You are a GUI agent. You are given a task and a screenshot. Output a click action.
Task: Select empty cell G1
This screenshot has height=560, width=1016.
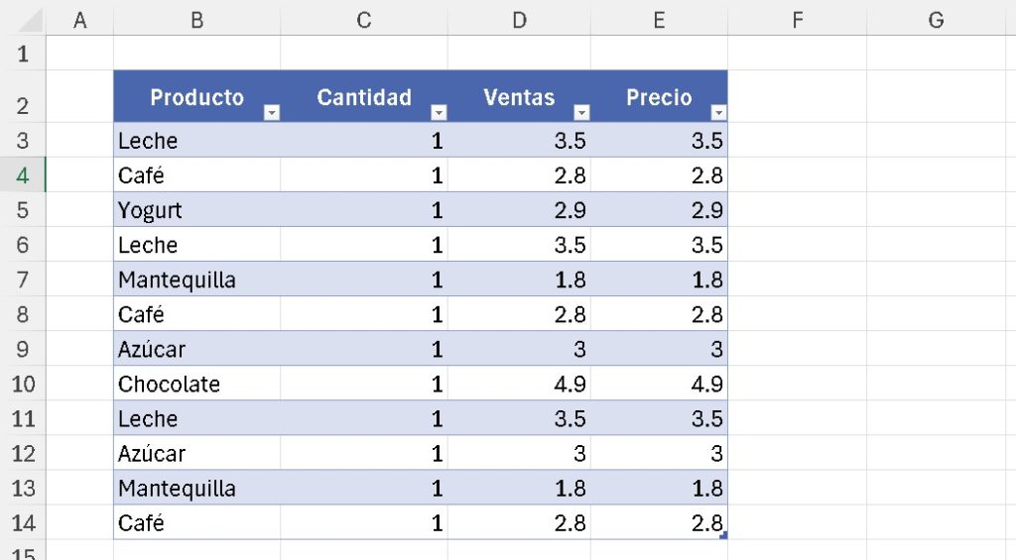(x=936, y=54)
